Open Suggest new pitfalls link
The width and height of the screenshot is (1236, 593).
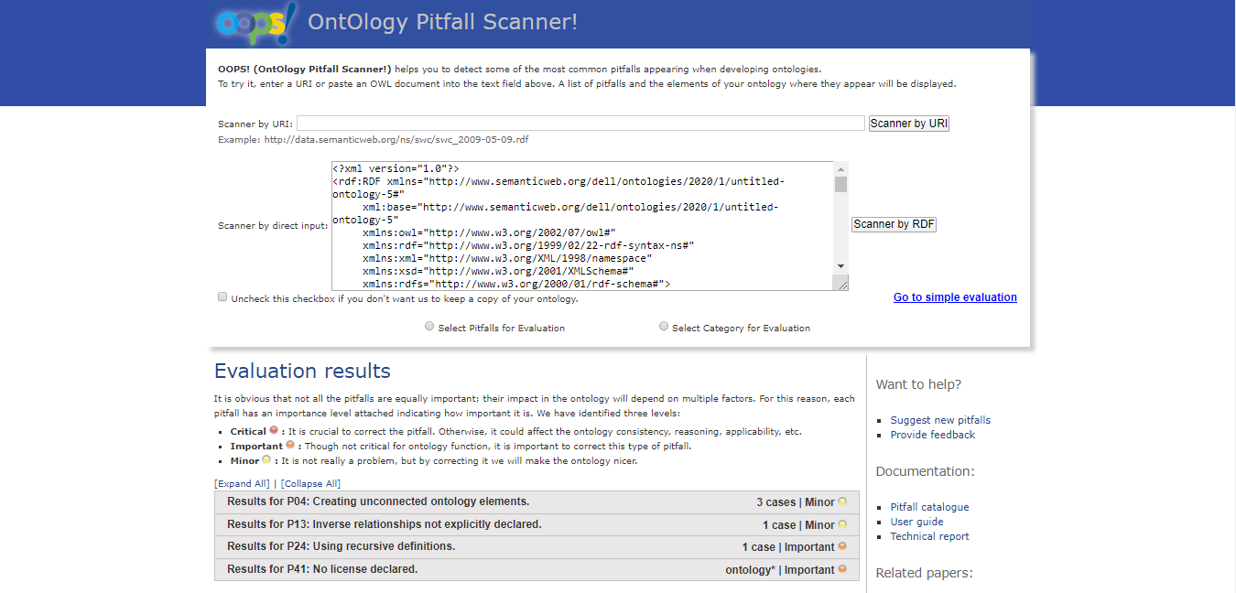940,420
